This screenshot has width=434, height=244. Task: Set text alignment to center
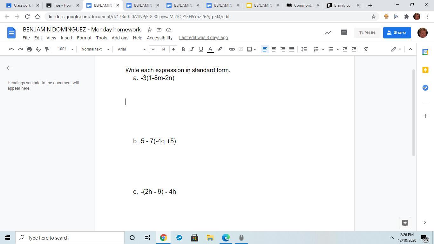[274, 49]
